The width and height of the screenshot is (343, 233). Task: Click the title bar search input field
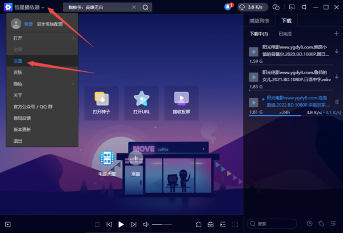coord(99,7)
